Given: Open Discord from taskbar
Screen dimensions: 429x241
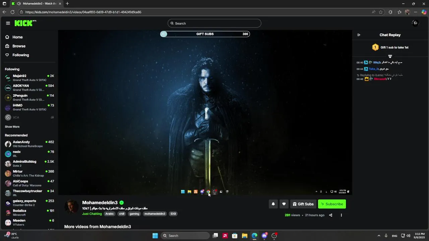Looking at the screenshot, I should point(264,236).
